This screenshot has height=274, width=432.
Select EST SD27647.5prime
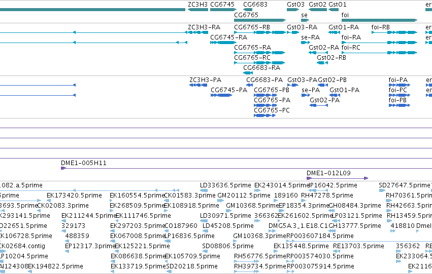[x=382, y=190]
